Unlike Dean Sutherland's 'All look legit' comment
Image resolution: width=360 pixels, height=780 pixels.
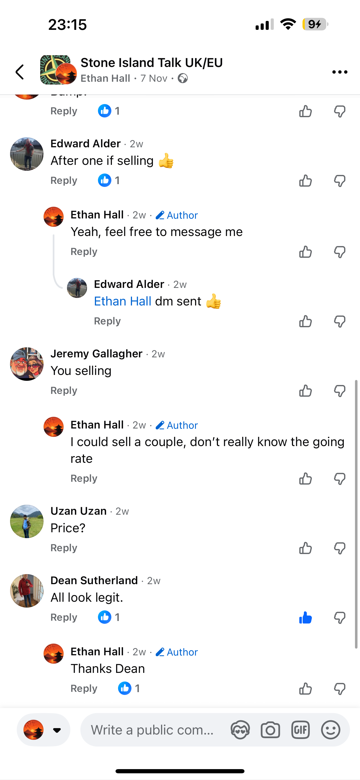tap(305, 618)
